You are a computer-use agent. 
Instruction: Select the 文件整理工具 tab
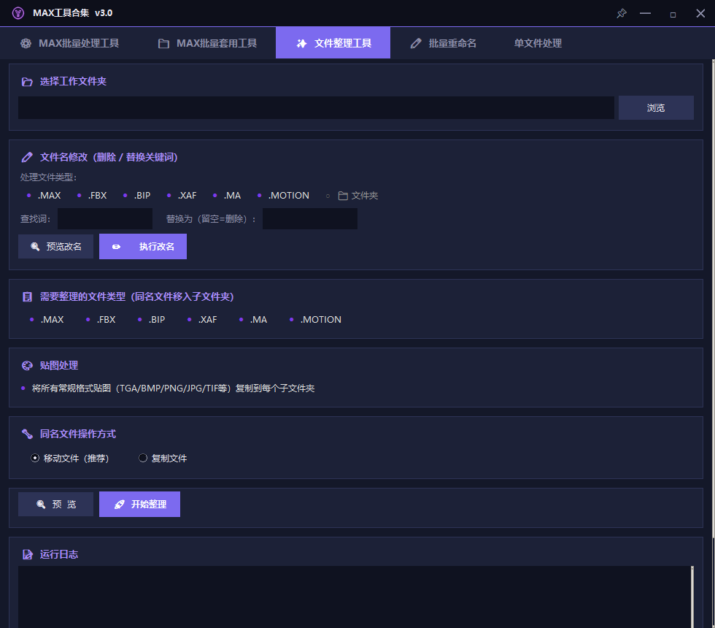coord(333,43)
